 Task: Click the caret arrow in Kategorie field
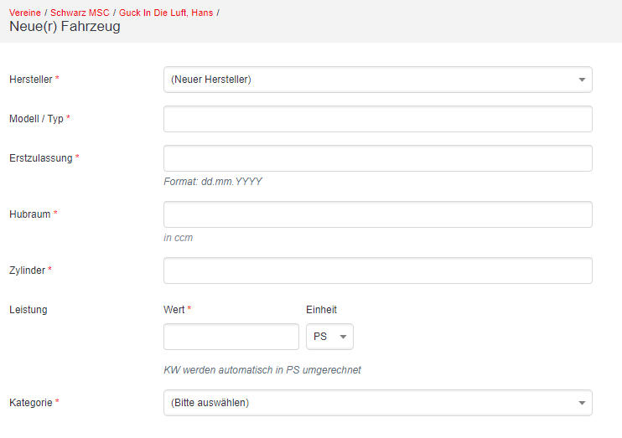click(x=582, y=403)
